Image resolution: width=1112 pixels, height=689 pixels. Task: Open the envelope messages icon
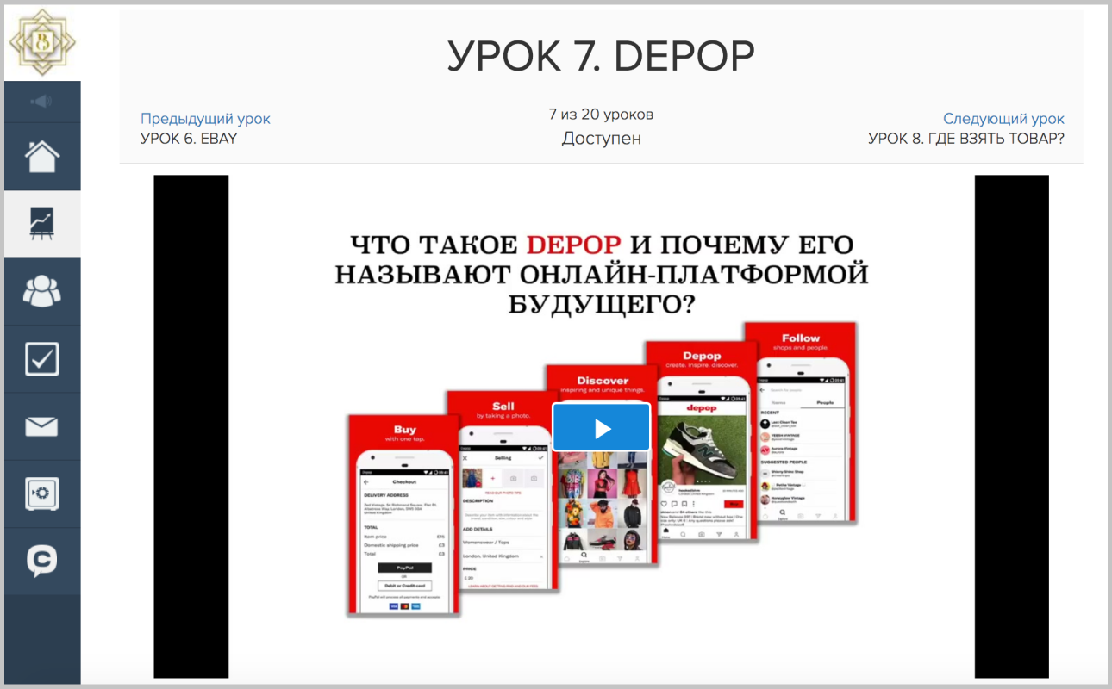[42, 426]
